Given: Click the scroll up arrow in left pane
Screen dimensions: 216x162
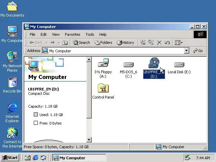Looking at the screenshot, I should click(x=89, y=59).
